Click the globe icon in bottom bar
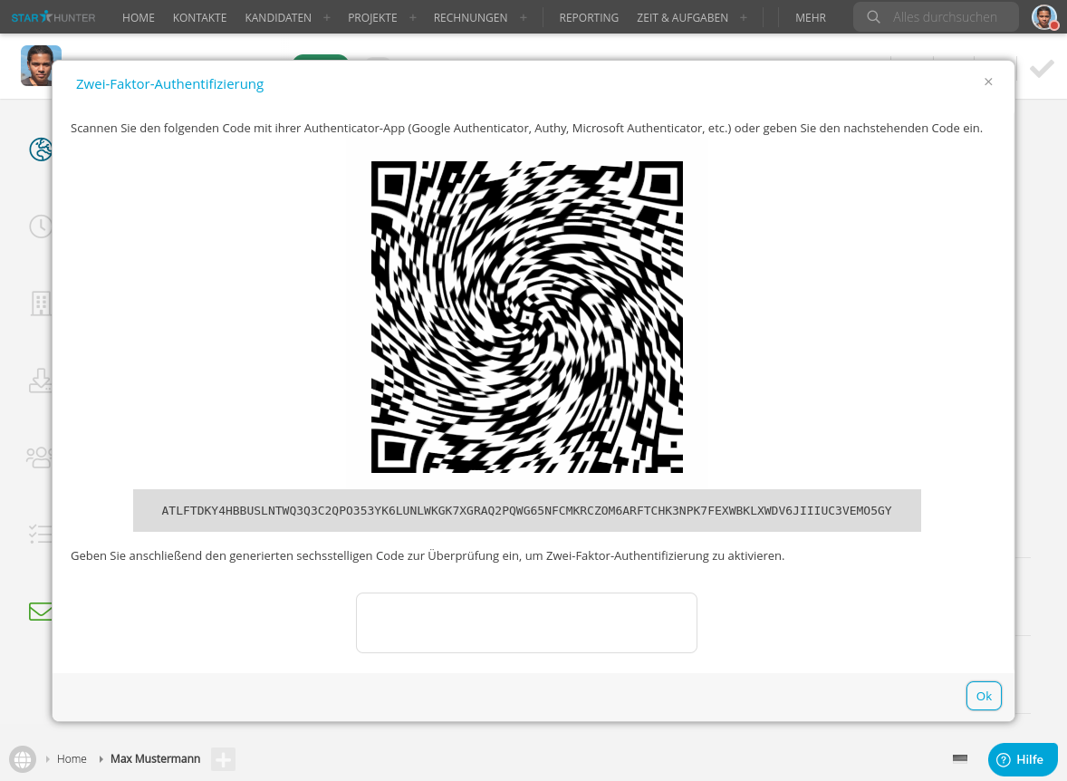The width and height of the screenshot is (1067, 781). tap(23, 759)
